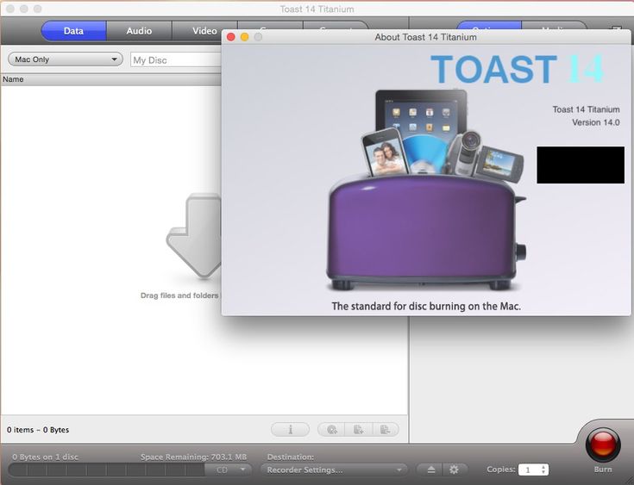Minimize the About Toast 14 Titanium window

[x=245, y=37]
